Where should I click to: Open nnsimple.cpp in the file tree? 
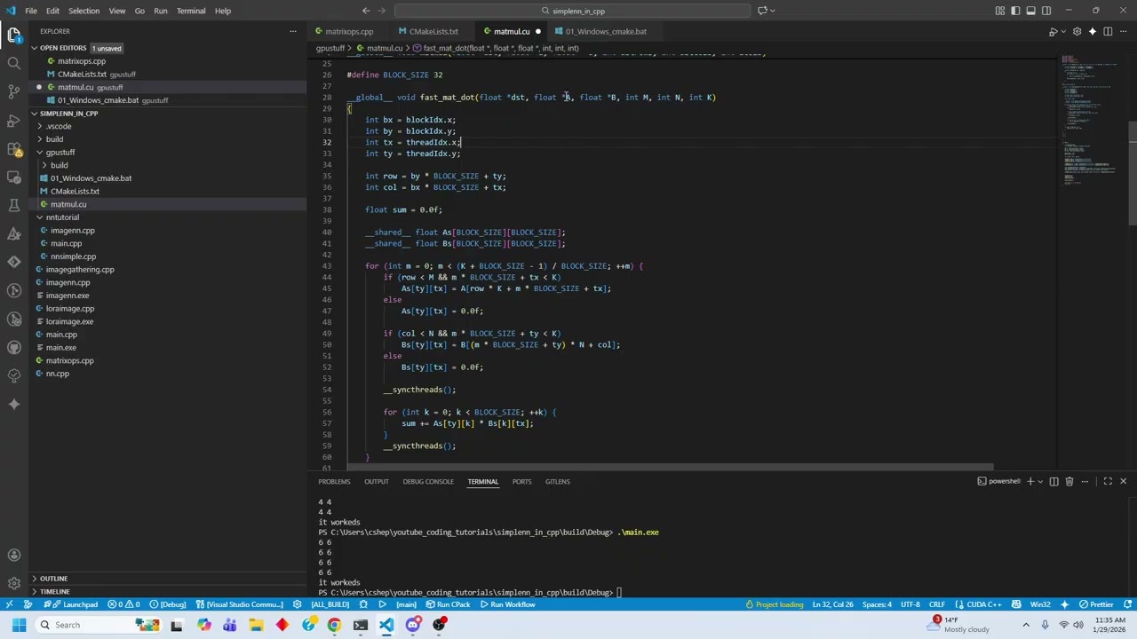point(73,256)
